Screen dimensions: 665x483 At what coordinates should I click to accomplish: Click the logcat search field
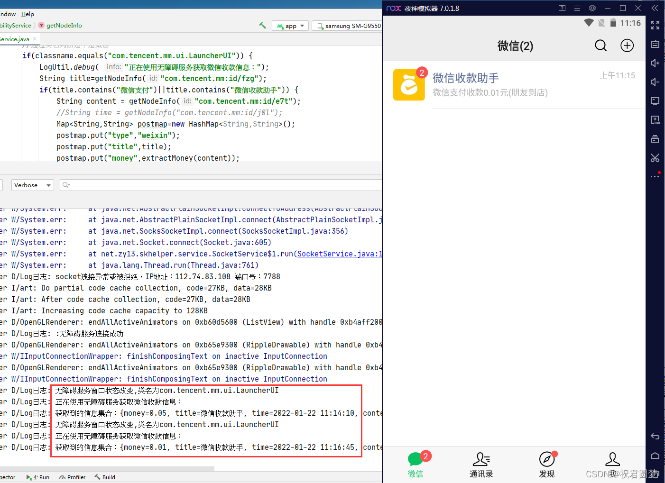click(221, 185)
